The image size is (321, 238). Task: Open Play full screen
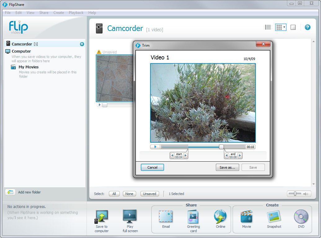pyautogui.click(x=130, y=217)
